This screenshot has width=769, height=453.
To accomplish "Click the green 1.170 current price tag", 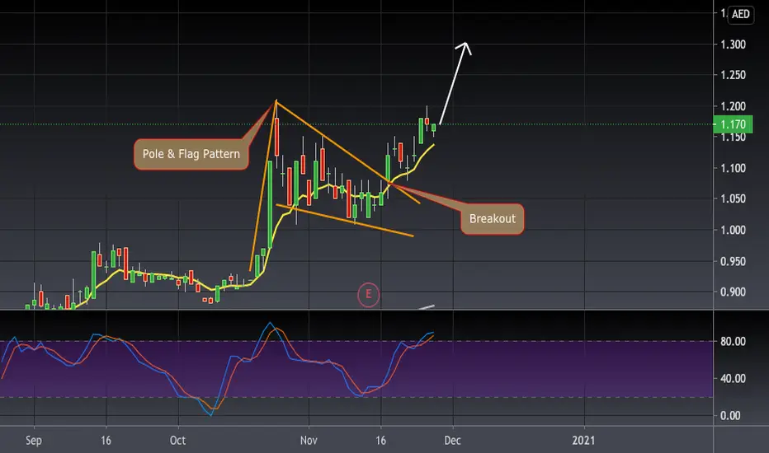I will [x=733, y=124].
